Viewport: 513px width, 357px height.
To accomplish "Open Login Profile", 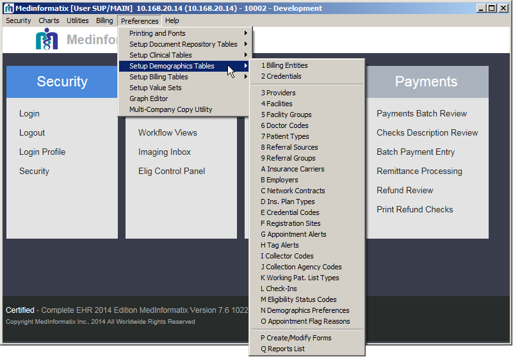I will (x=42, y=152).
